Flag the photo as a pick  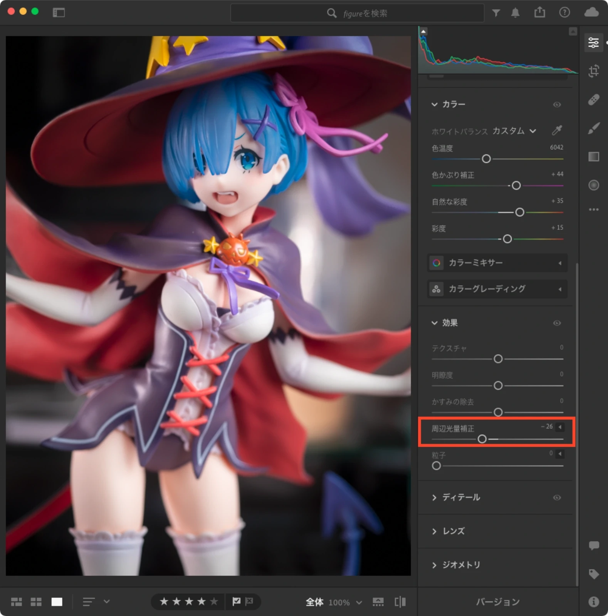(x=237, y=601)
